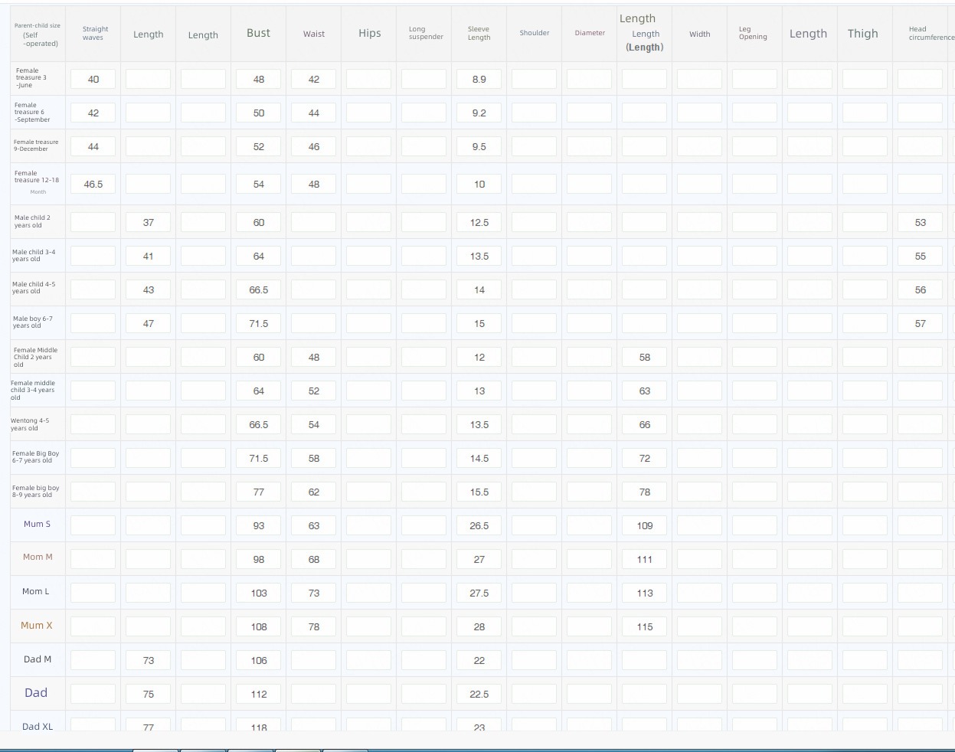This screenshot has width=955, height=752.
Task: Edit the field showing 72 for Female Big Boy 6-7
Action: click(645, 458)
